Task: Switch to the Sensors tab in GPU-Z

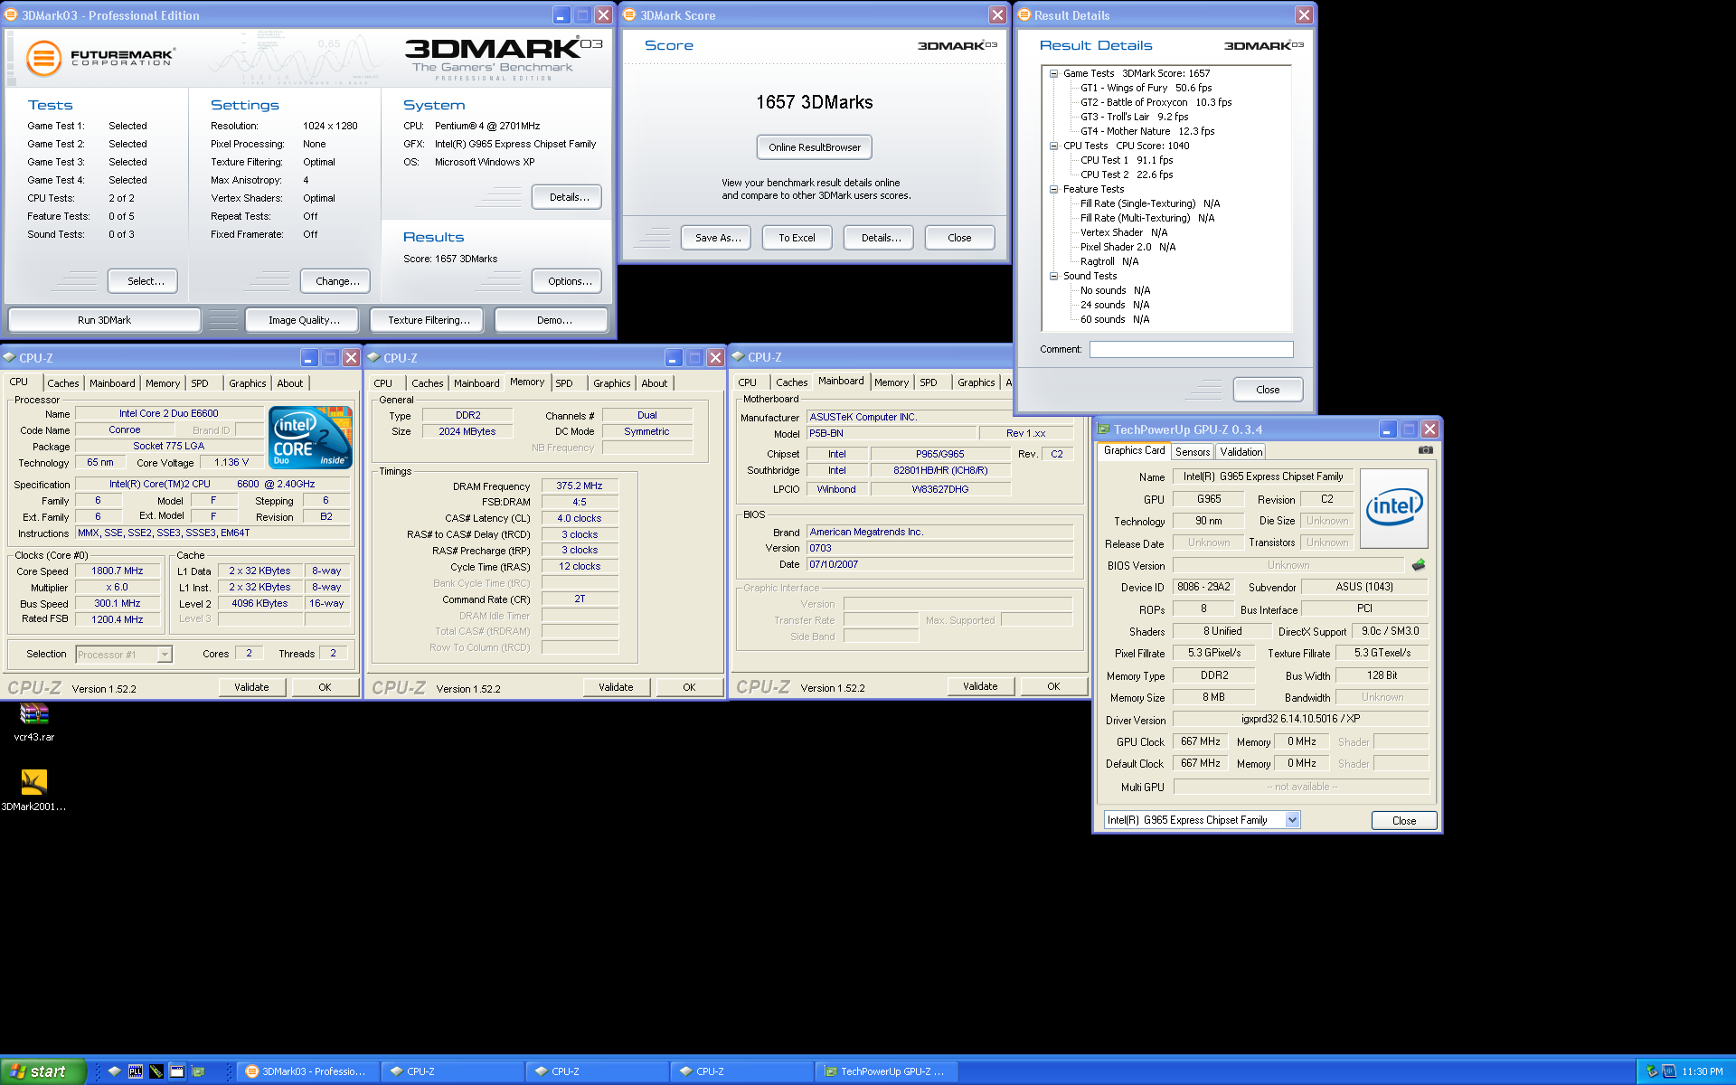Action: click(x=1192, y=451)
